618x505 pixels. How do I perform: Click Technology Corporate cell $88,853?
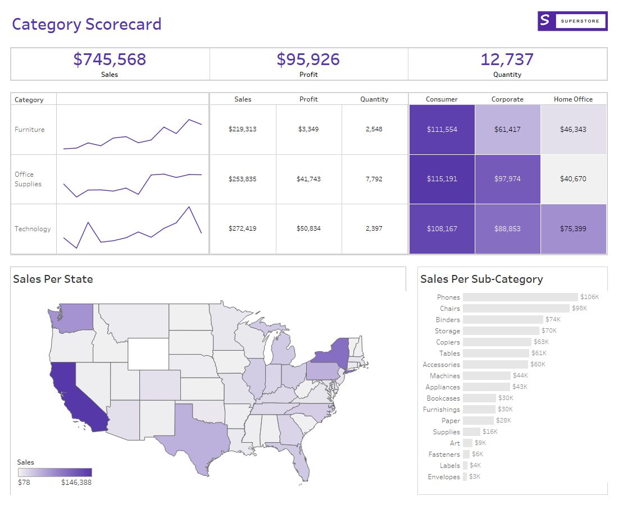[x=508, y=229]
